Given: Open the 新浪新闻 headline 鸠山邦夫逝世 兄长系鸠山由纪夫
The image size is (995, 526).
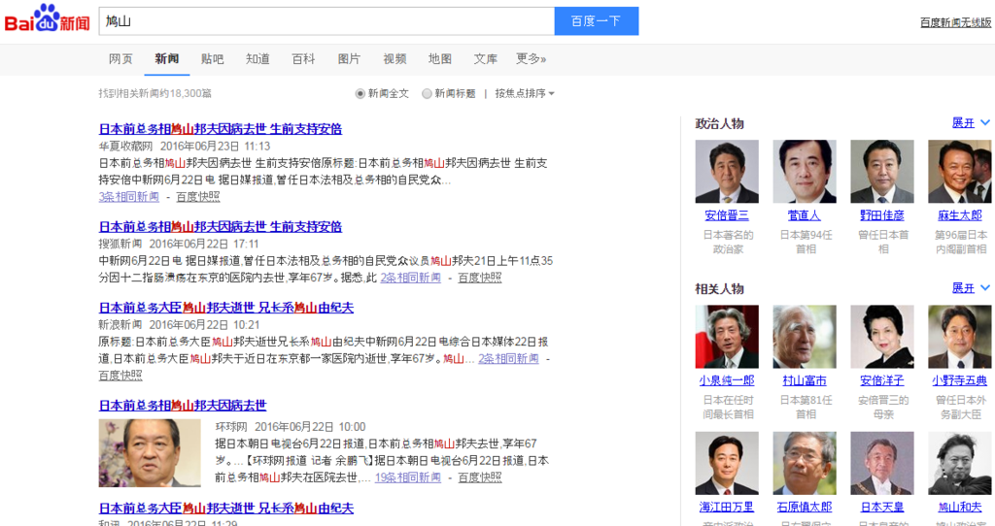Looking at the screenshot, I should click(x=225, y=308).
